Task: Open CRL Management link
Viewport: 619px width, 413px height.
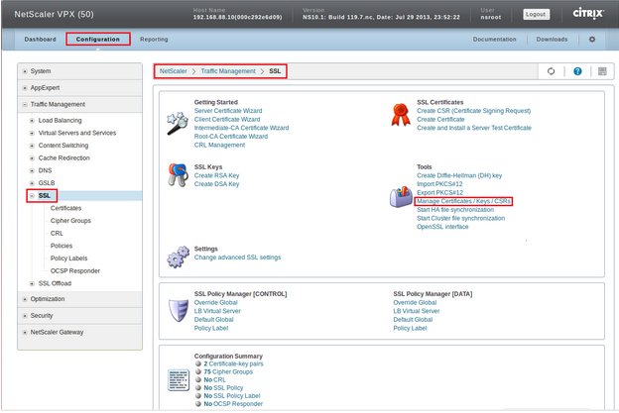Action: 219,145
